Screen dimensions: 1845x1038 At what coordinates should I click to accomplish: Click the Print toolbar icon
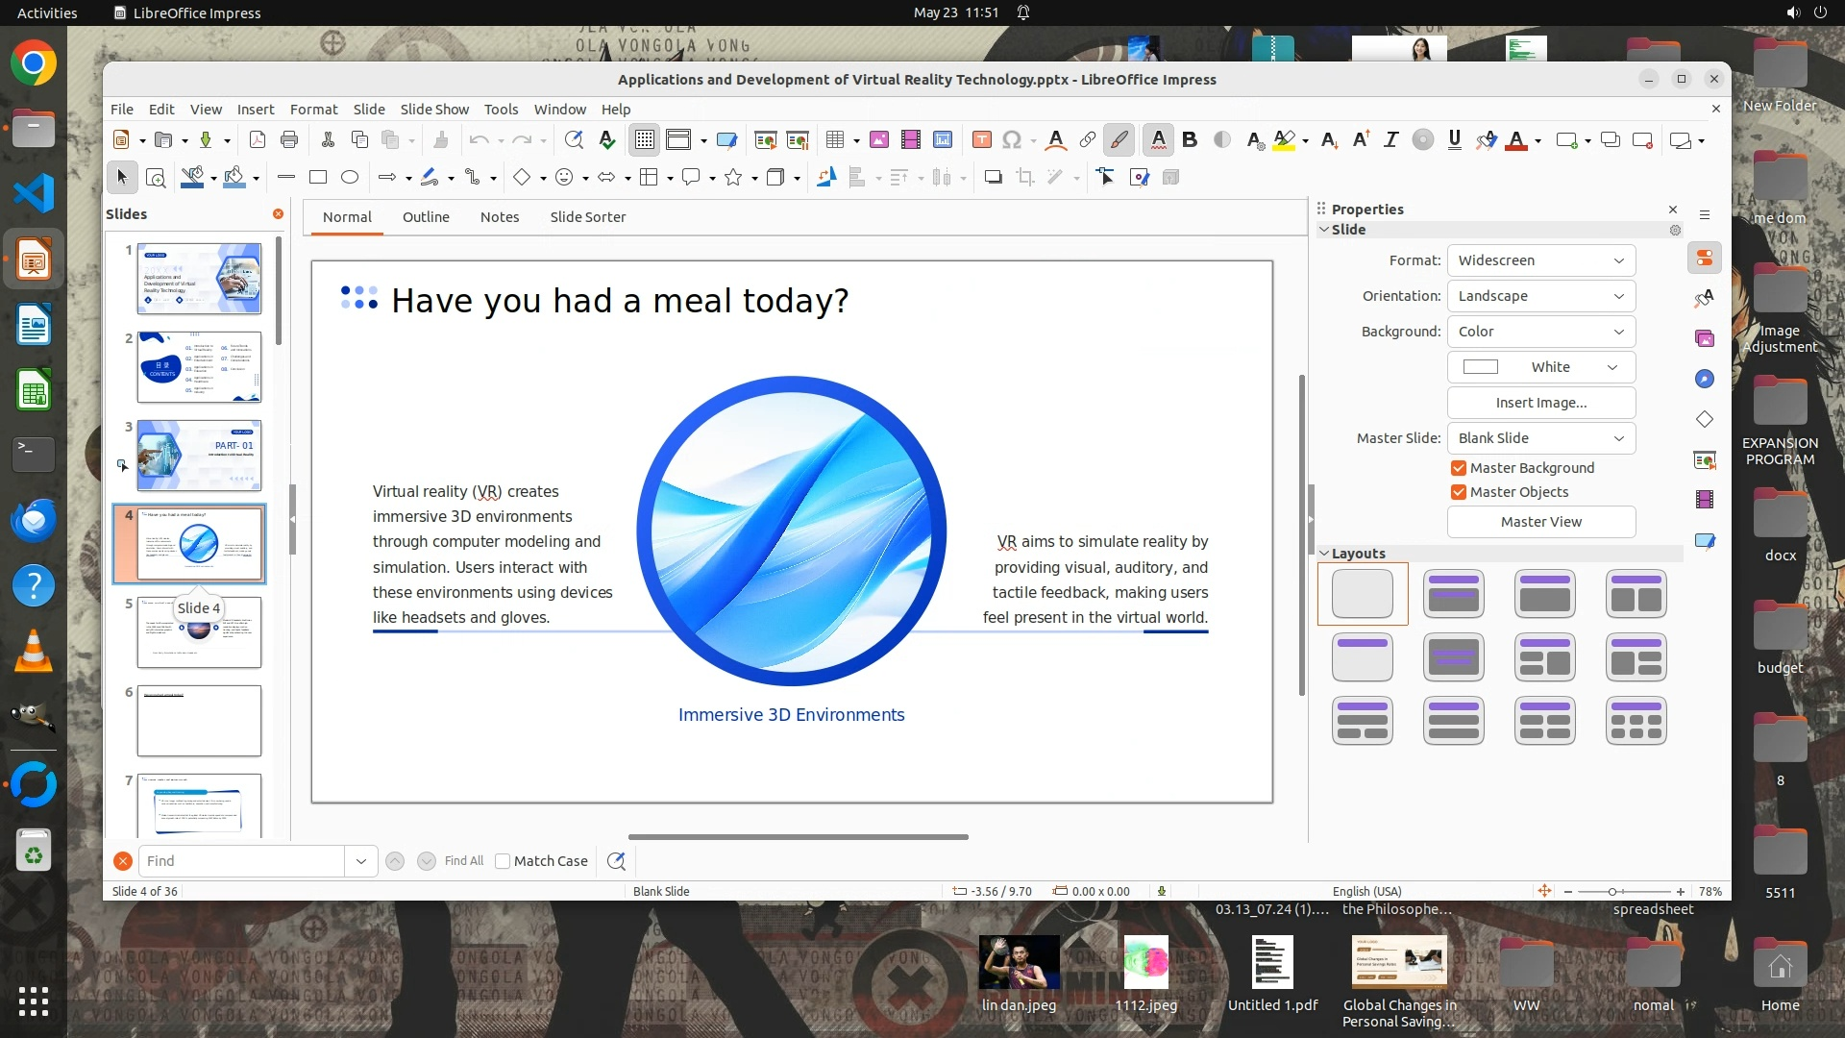[289, 140]
